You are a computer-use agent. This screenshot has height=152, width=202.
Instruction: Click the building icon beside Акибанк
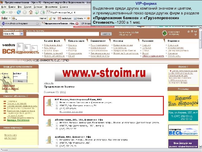point(49,140)
